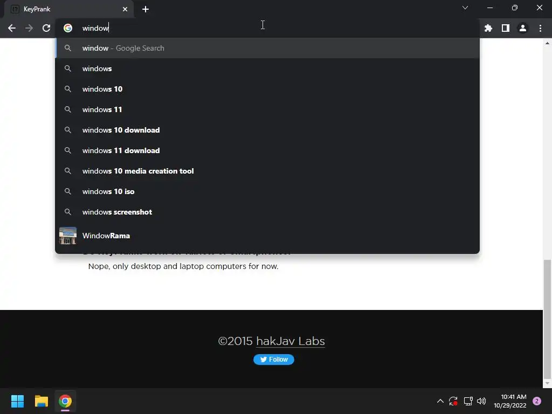Click in the address bar text field

pyautogui.click(x=267, y=28)
